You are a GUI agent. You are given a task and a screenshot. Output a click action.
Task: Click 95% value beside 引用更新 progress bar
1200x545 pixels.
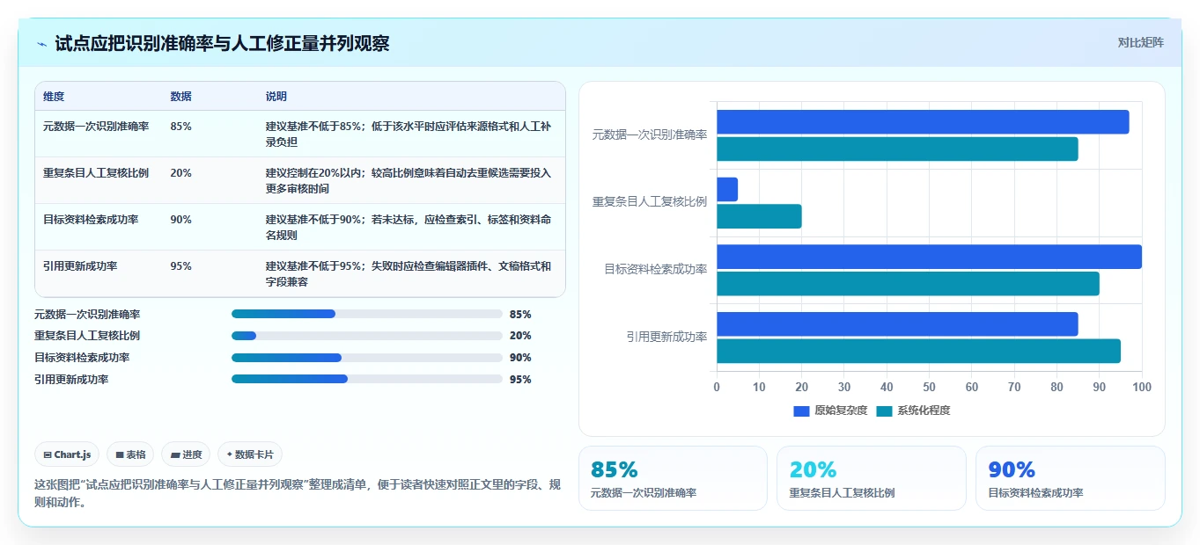520,380
